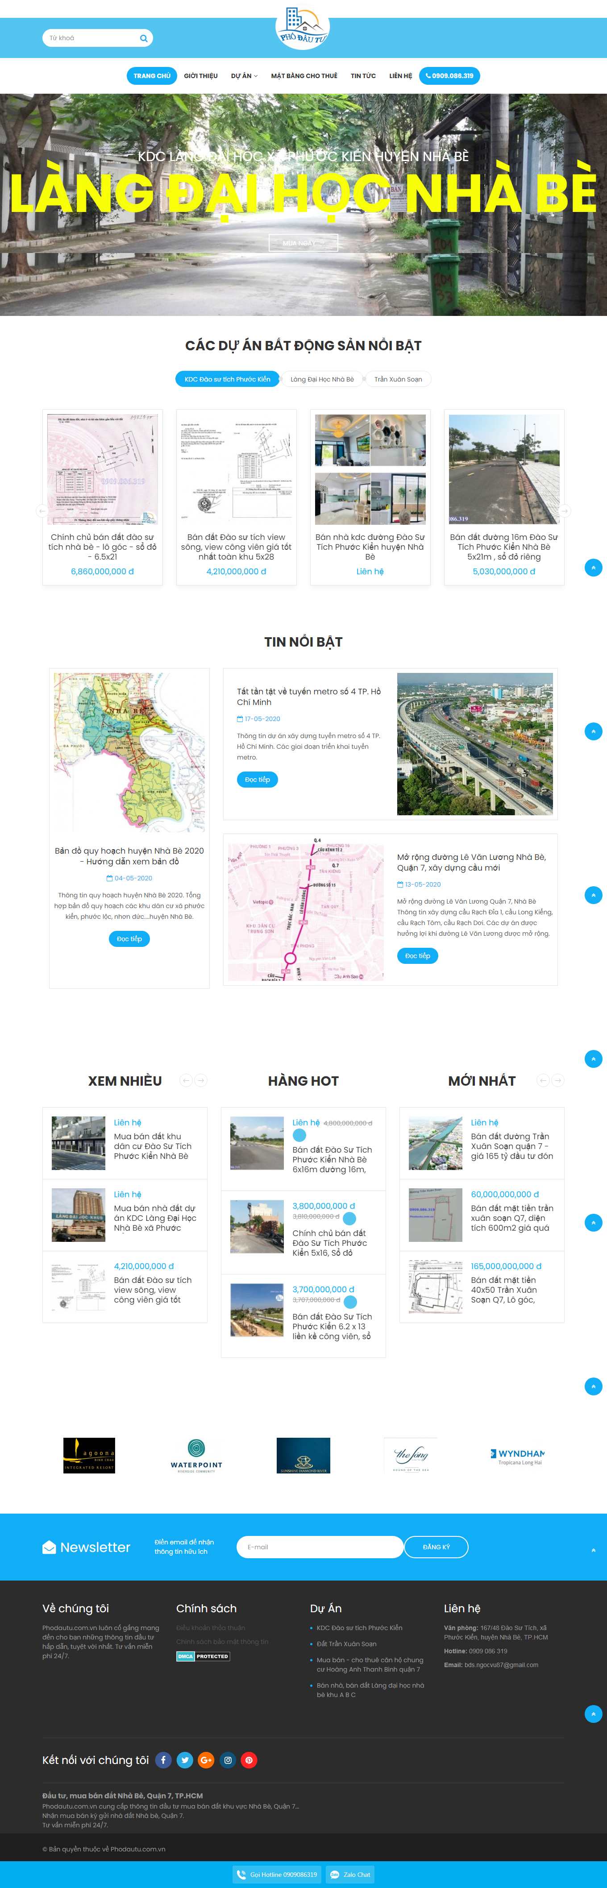This screenshot has height=1888, width=607.
Task: Click the Đăng Ký newsletter button
Action: (x=436, y=1547)
